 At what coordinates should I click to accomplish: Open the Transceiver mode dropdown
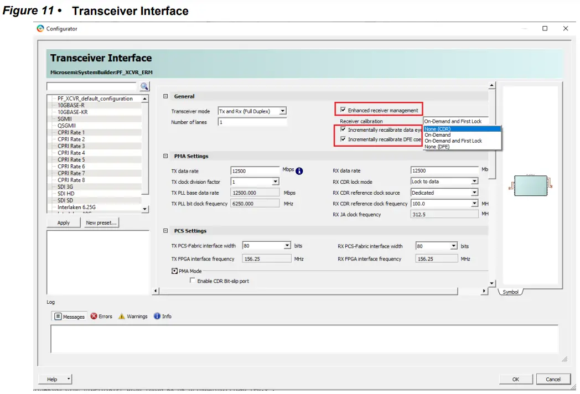[283, 110]
